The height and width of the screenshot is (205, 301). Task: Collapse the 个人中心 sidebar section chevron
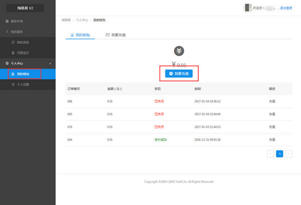[x=50, y=64]
